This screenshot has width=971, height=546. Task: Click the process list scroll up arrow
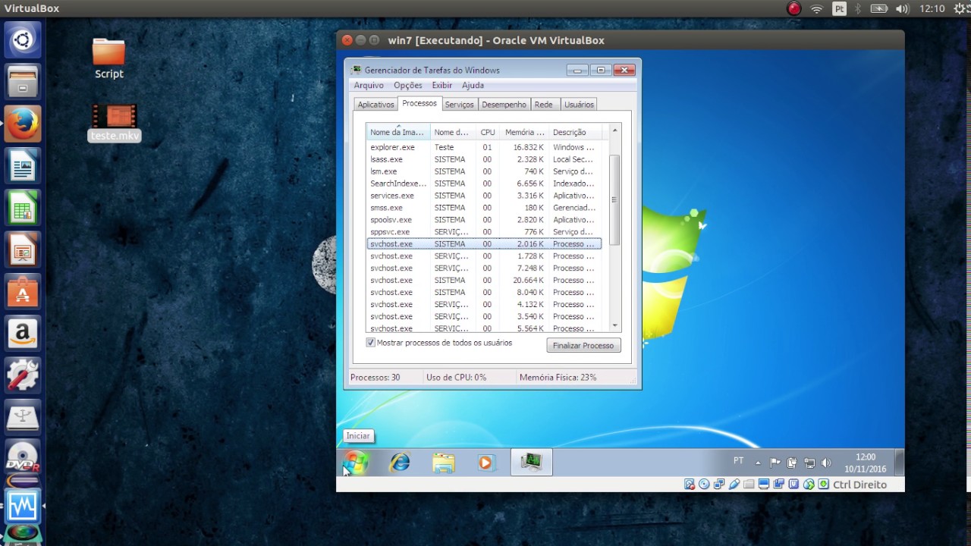[614, 130]
